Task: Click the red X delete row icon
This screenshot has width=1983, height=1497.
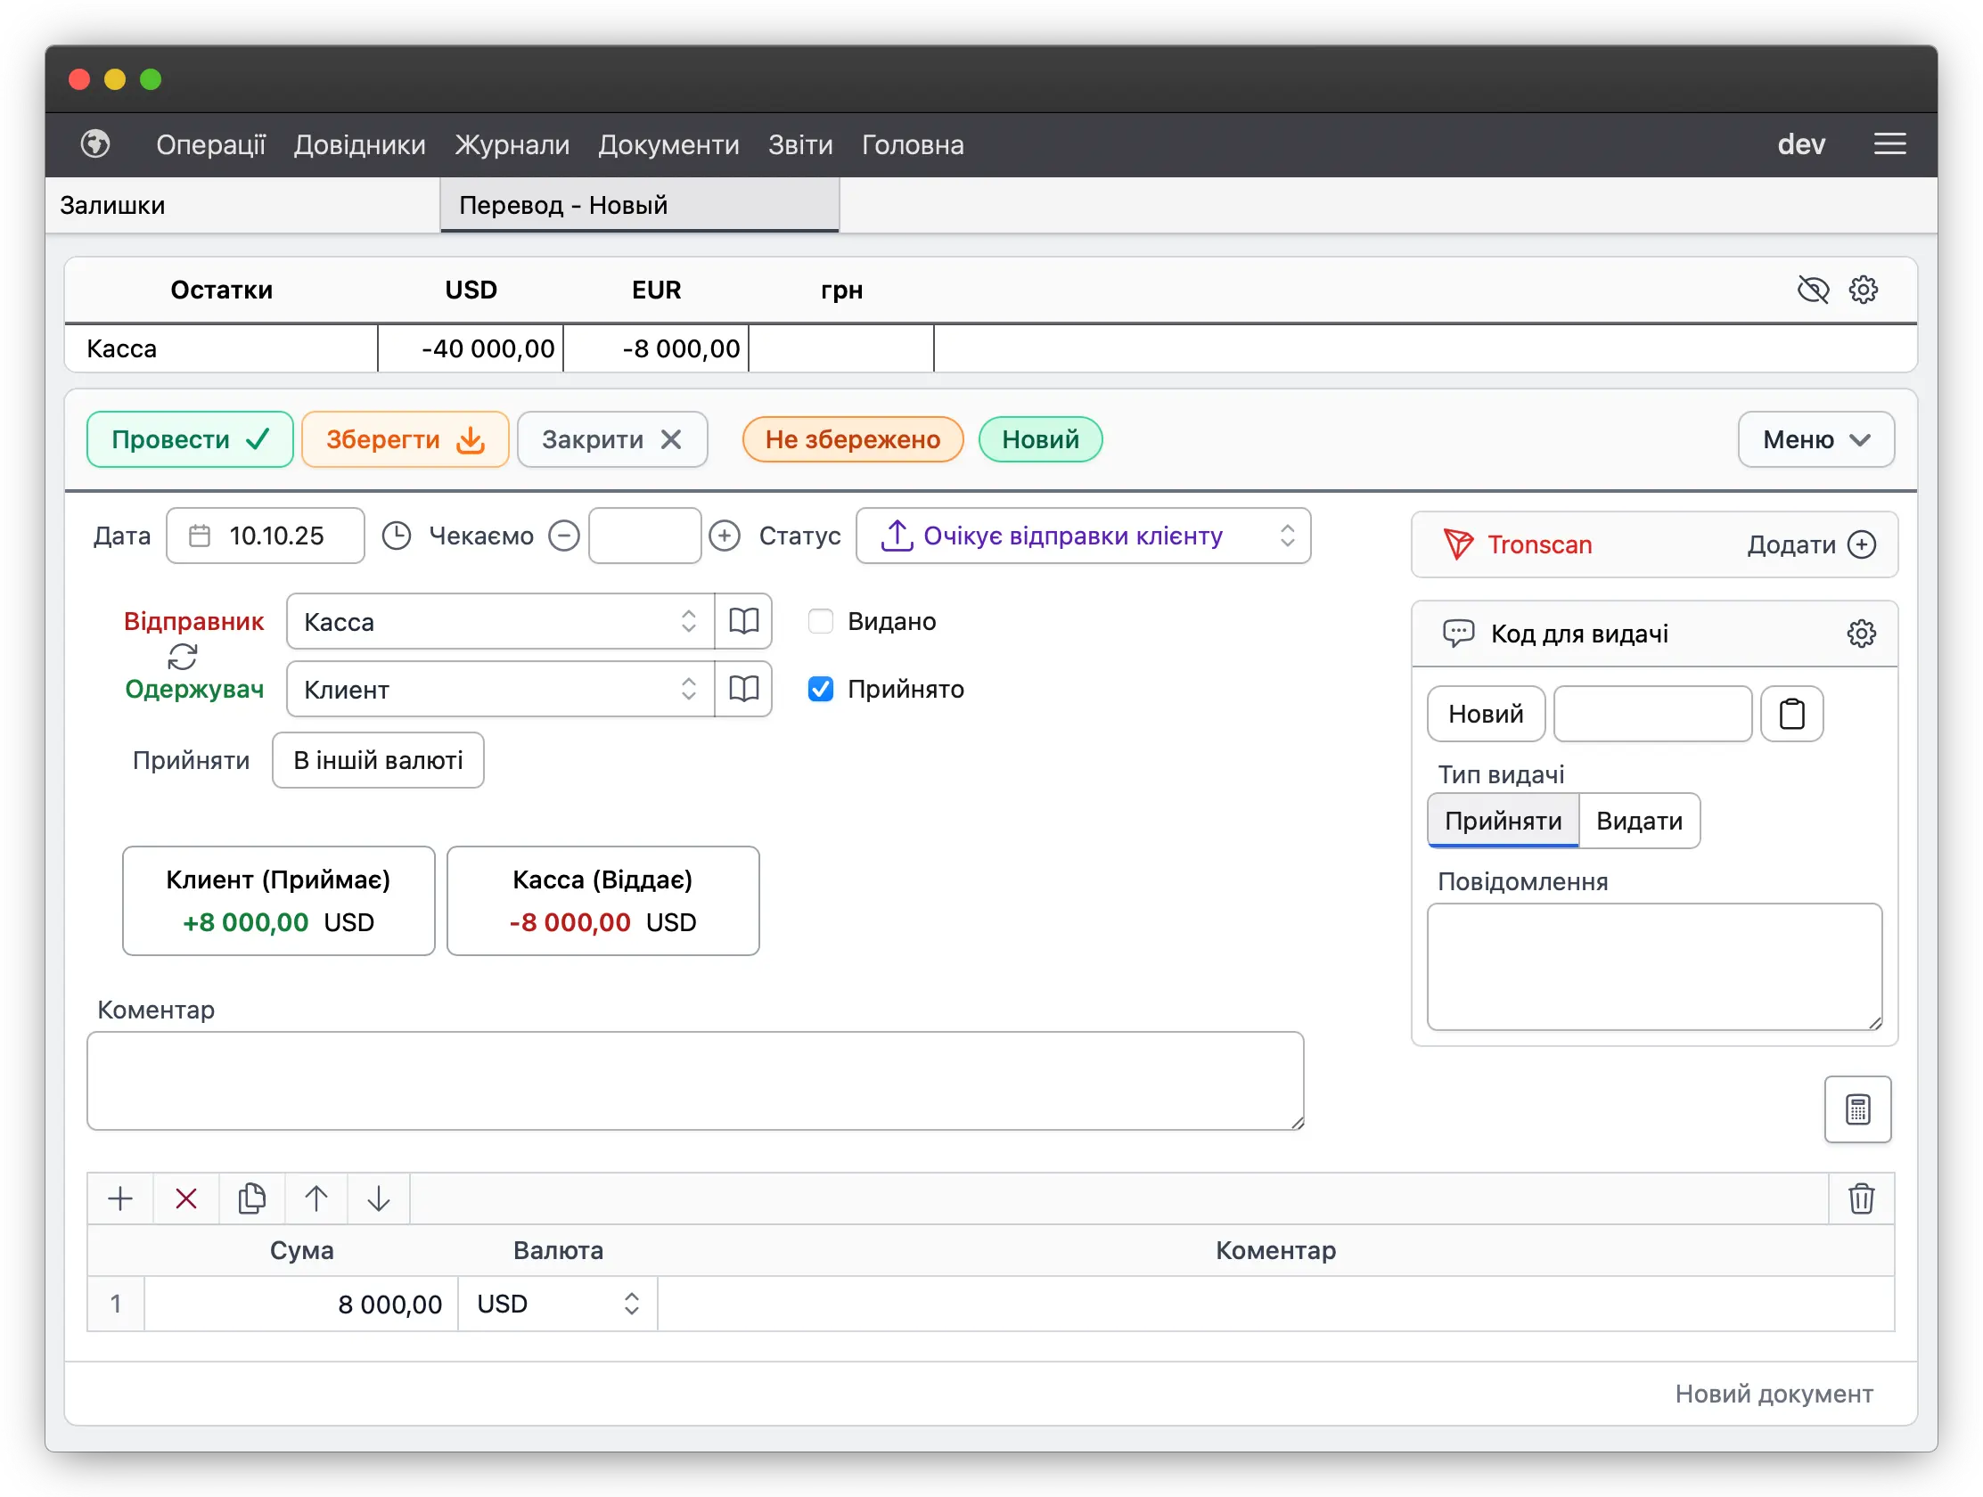Action: click(x=185, y=1198)
